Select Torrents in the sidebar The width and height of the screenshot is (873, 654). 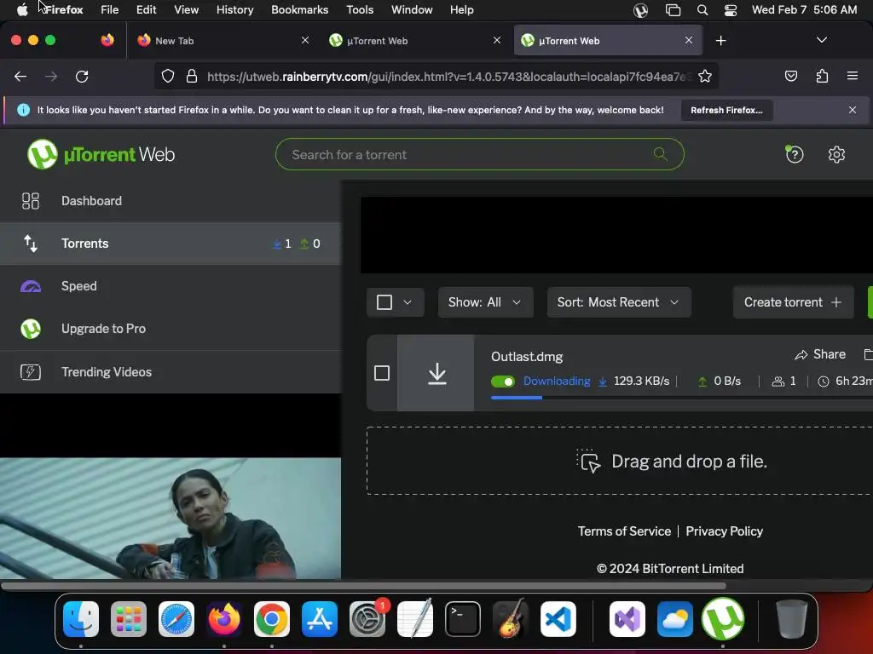coord(171,244)
